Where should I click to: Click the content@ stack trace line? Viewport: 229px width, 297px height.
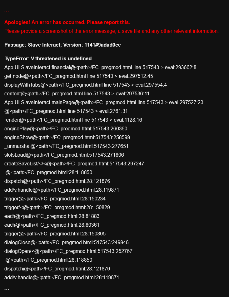[77, 94]
